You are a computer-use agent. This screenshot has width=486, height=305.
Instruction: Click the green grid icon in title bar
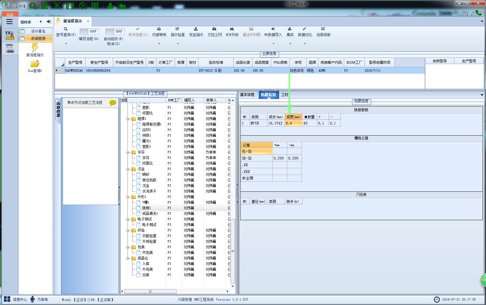coord(95,5)
